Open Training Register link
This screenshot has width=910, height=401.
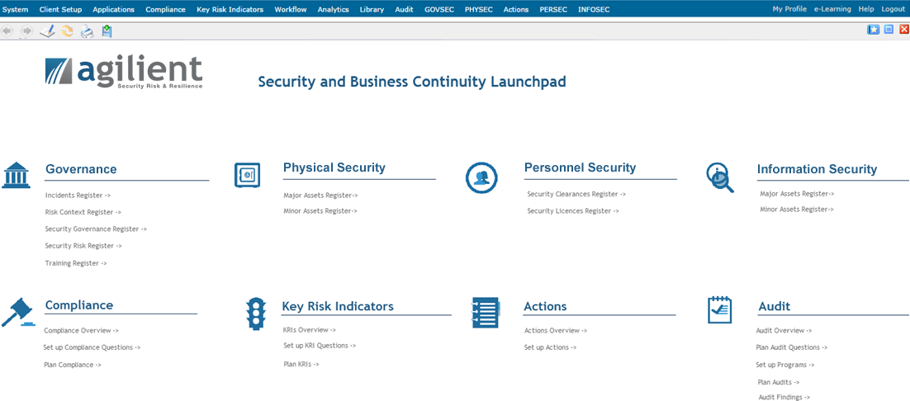click(x=76, y=264)
